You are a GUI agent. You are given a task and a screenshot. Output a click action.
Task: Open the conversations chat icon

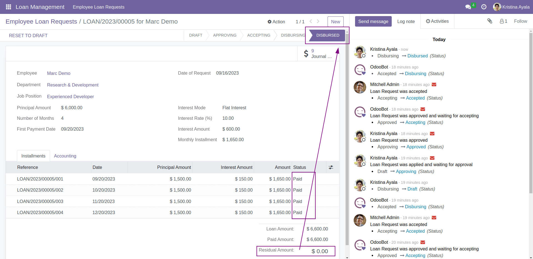coord(468,7)
